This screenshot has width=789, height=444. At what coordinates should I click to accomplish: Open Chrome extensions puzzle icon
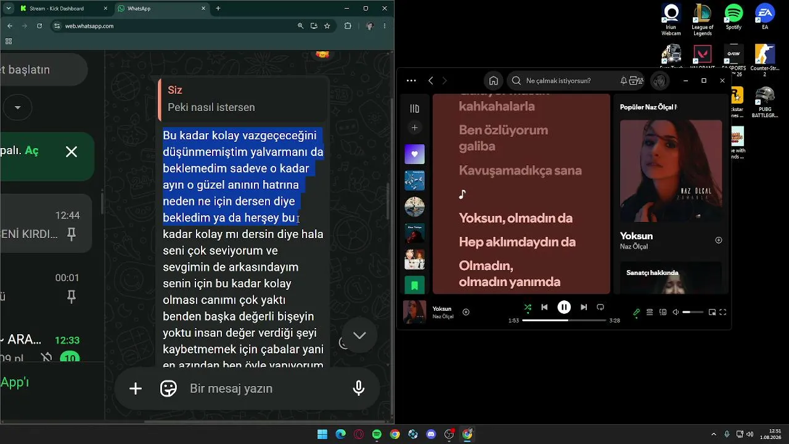click(x=348, y=26)
